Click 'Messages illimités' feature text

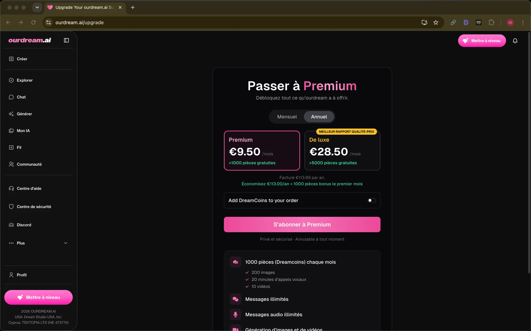coord(267,299)
